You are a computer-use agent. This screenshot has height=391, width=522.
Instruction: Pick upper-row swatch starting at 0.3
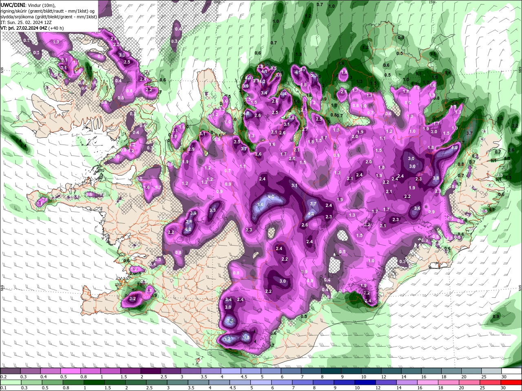tap(30, 371)
